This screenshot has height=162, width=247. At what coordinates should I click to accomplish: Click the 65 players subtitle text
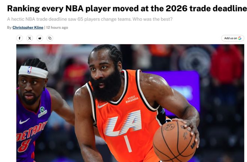pyautogui.click(x=90, y=19)
